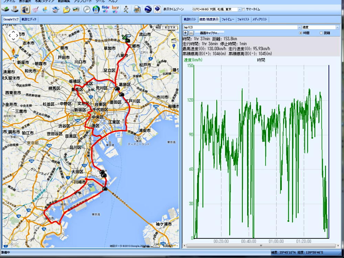Click the running person toolbar icon
The width and height of the screenshot is (344, 258).
[126, 9]
